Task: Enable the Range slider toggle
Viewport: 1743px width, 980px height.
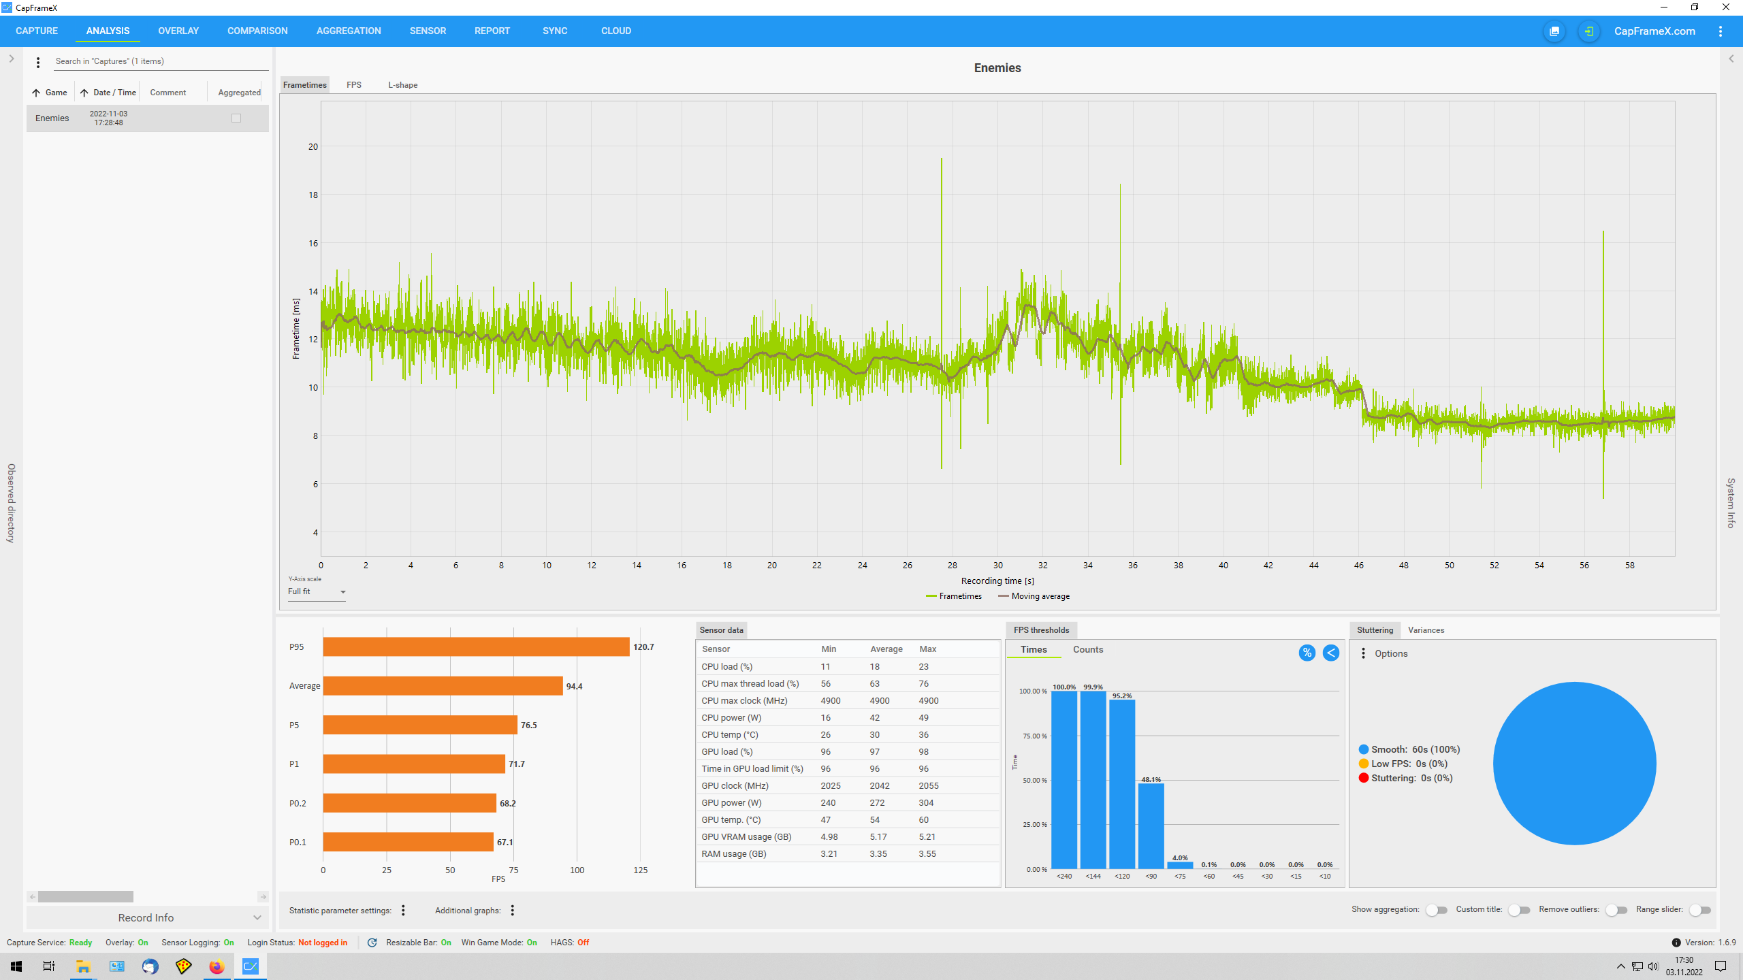Action: (1699, 910)
